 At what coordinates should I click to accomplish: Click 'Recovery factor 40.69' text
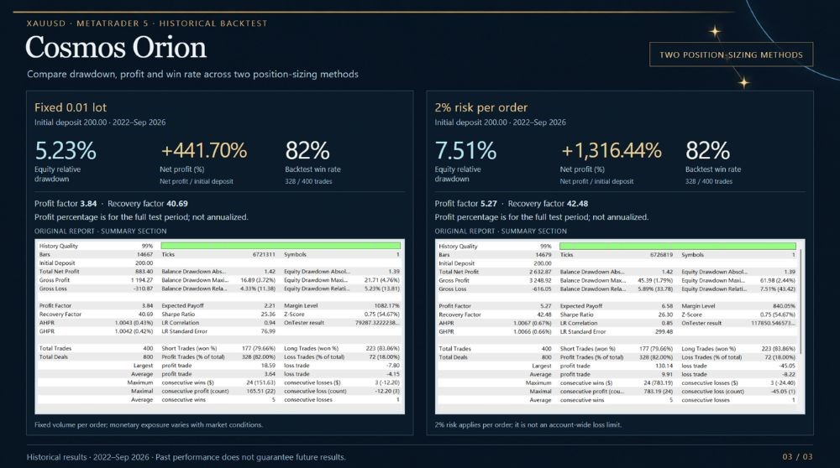[147, 204]
